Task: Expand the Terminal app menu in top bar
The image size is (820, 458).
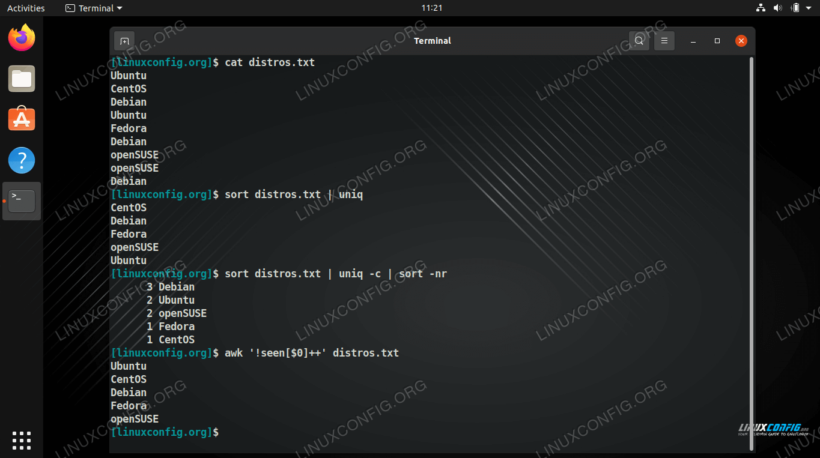Action: coord(94,8)
